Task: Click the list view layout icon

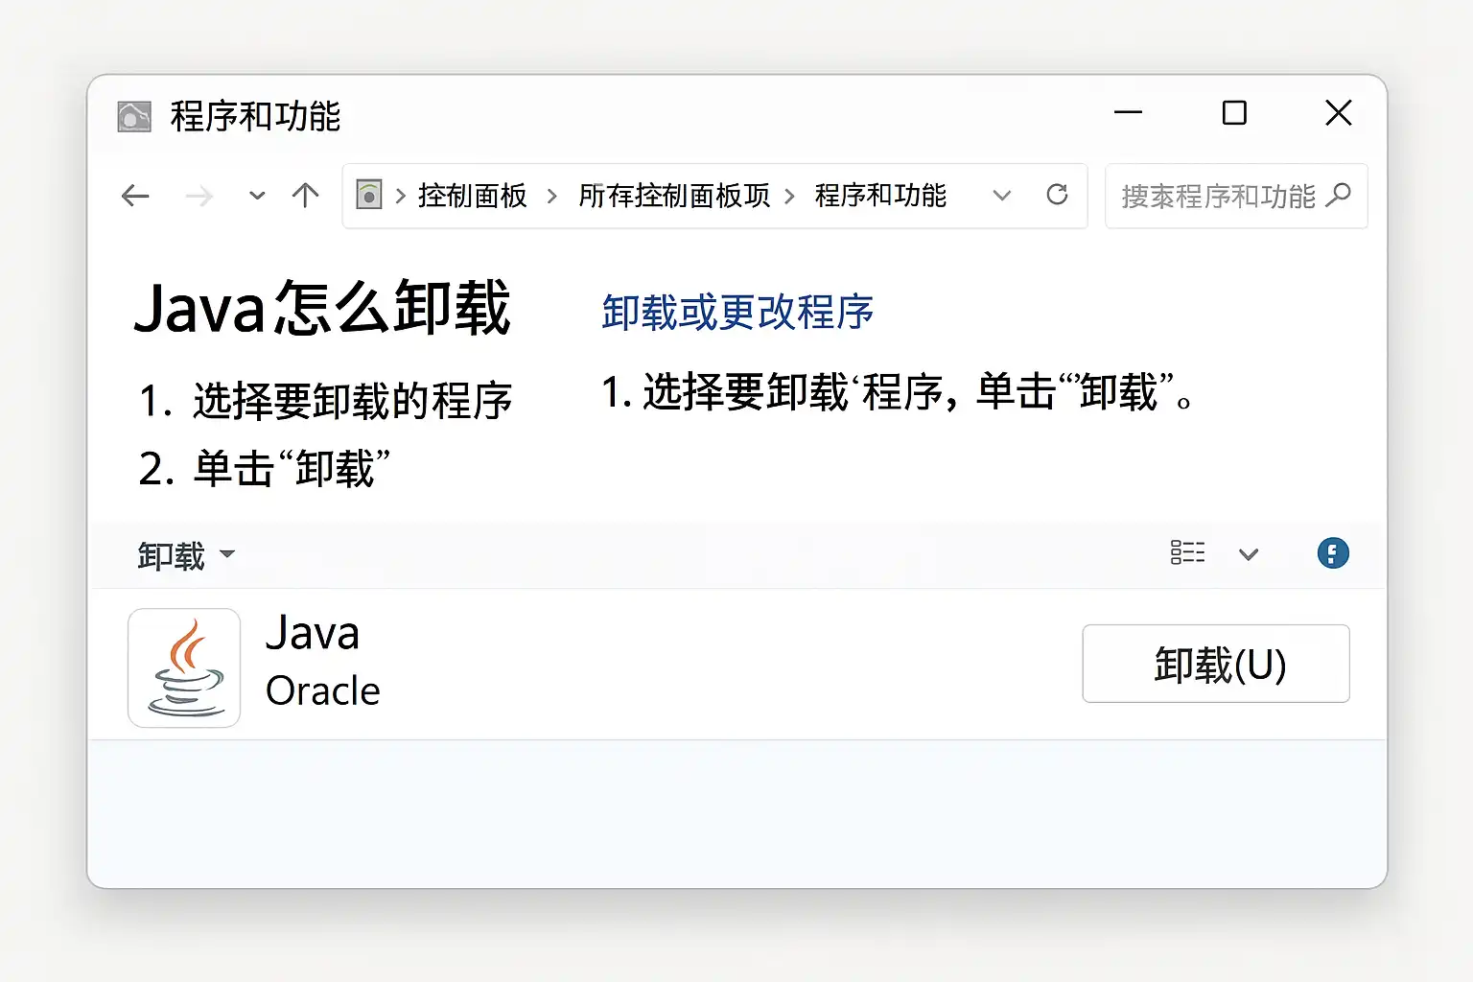Action: pos(1187,552)
